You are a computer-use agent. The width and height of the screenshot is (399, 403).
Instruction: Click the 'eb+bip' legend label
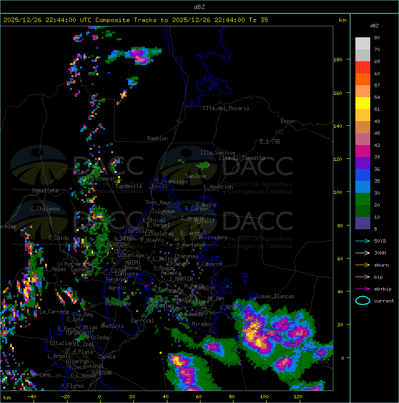(x=383, y=289)
